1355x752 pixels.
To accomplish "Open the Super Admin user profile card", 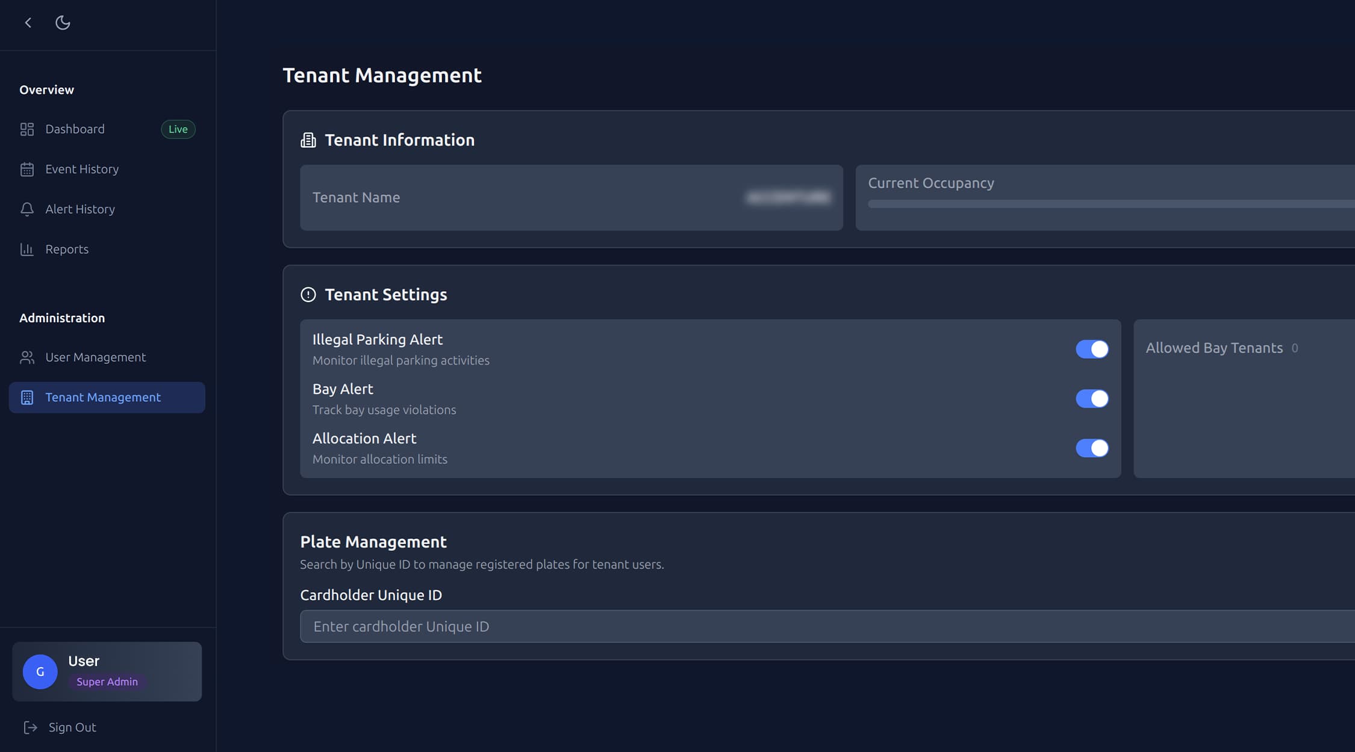I will coord(107,671).
